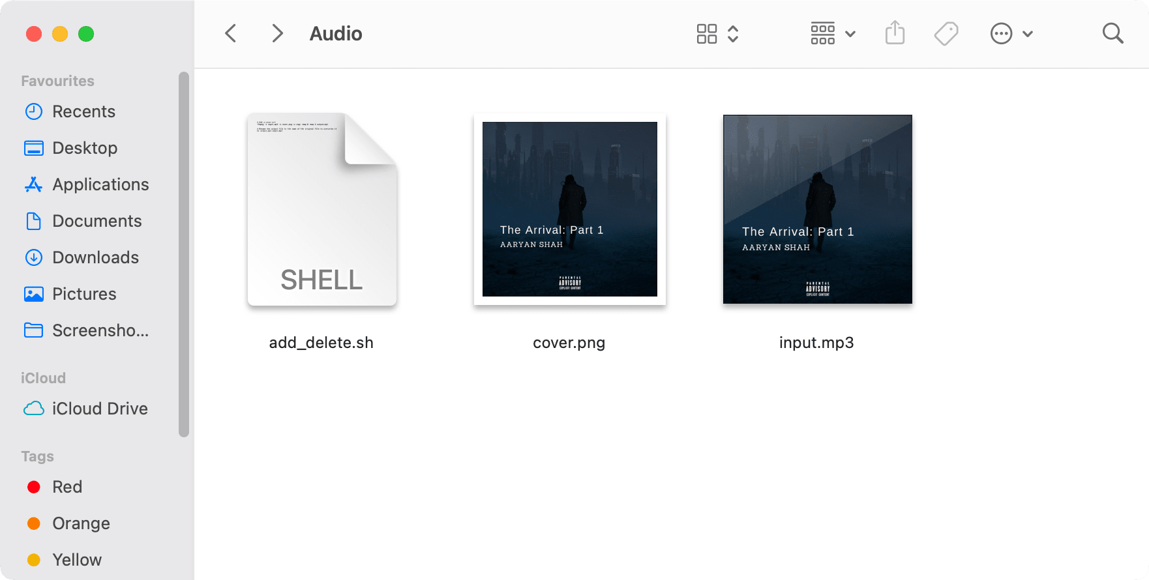Open Desktop folder in sidebar
Image resolution: width=1149 pixels, height=580 pixels.
85,148
